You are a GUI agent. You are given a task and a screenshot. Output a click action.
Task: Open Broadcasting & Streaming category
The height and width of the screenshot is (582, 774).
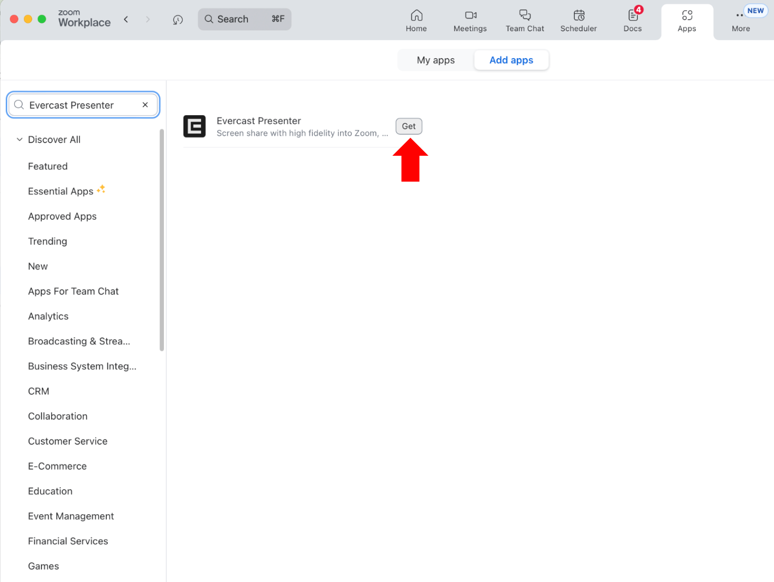pos(79,341)
